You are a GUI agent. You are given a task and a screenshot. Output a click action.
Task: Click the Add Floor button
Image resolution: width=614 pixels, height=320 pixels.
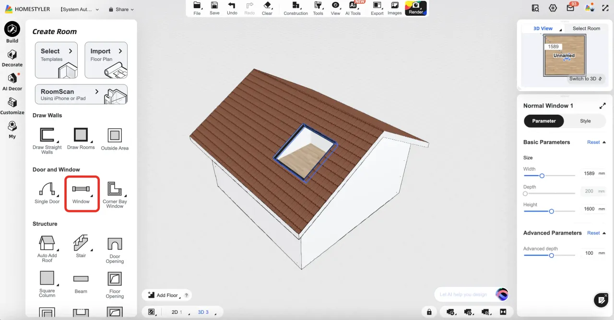(163, 295)
